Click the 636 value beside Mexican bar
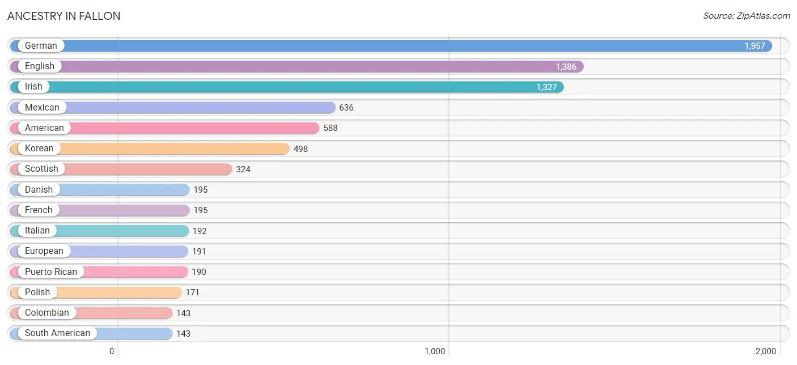Viewport: 797px width, 365px height. (x=346, y=108)
